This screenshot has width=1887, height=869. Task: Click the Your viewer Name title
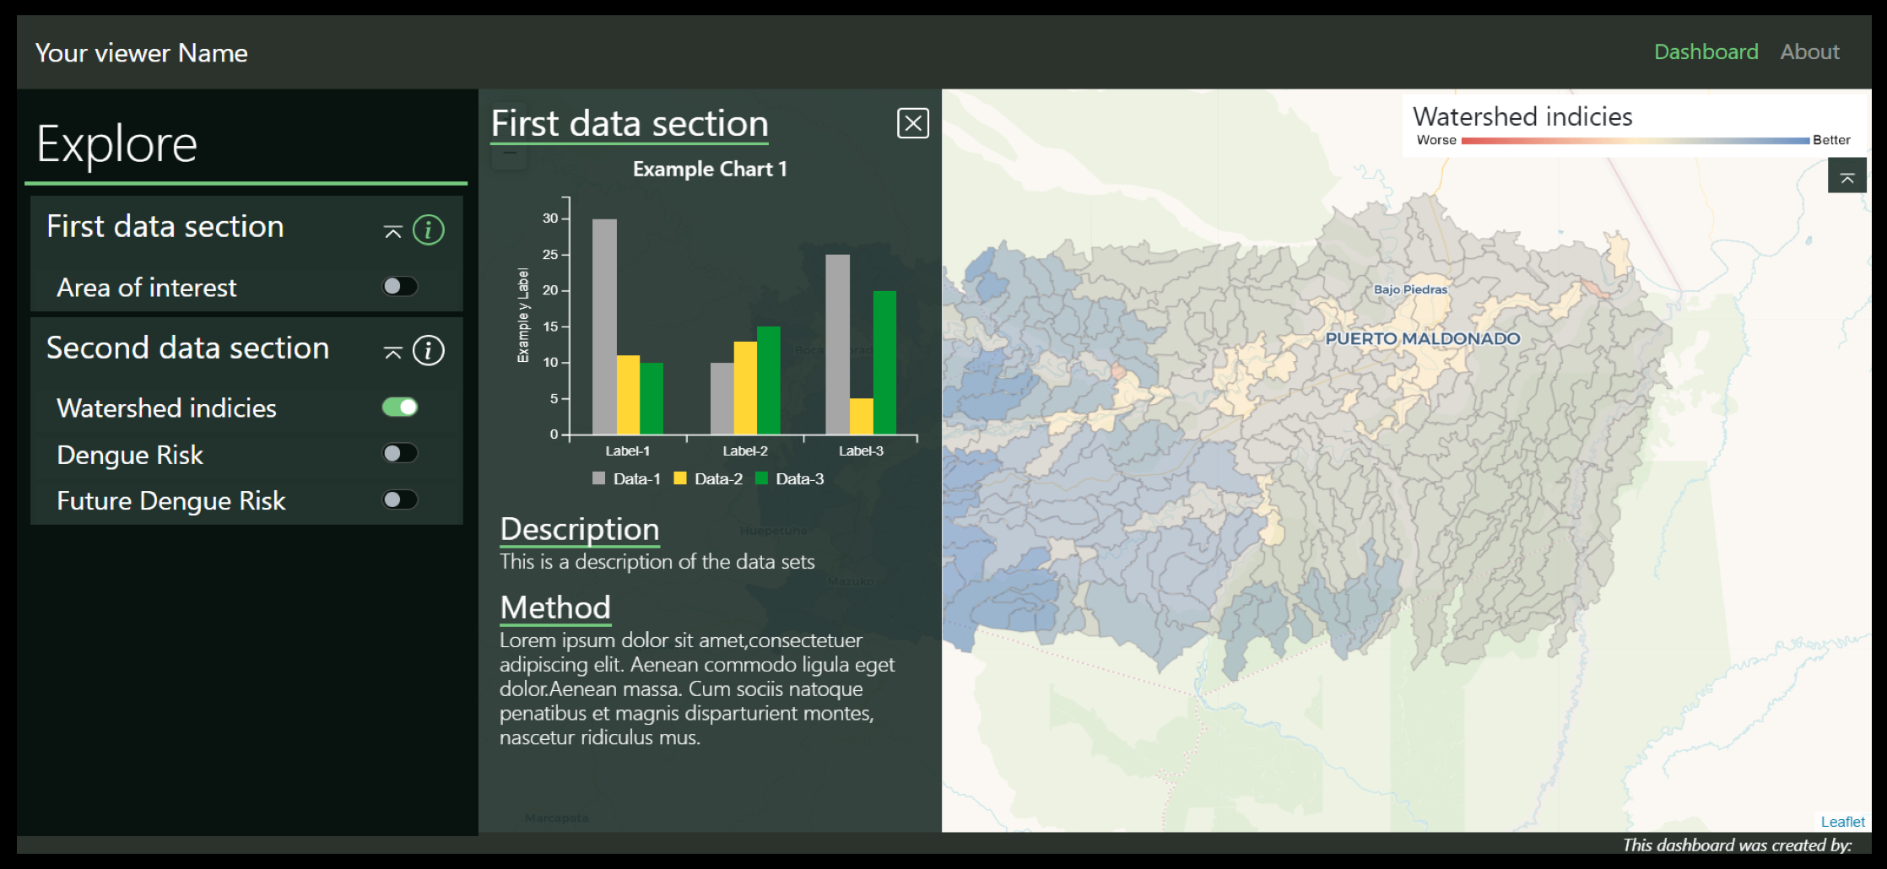pyautogui.click(x=142, y=53)
